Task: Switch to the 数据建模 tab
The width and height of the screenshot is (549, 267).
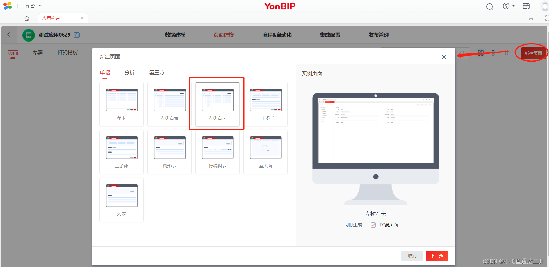Action: tap(174, 35)
